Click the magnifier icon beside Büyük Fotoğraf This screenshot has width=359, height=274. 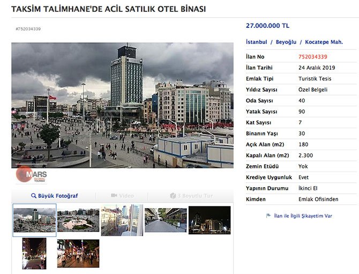pyautogui.click(x=33, y=196)
